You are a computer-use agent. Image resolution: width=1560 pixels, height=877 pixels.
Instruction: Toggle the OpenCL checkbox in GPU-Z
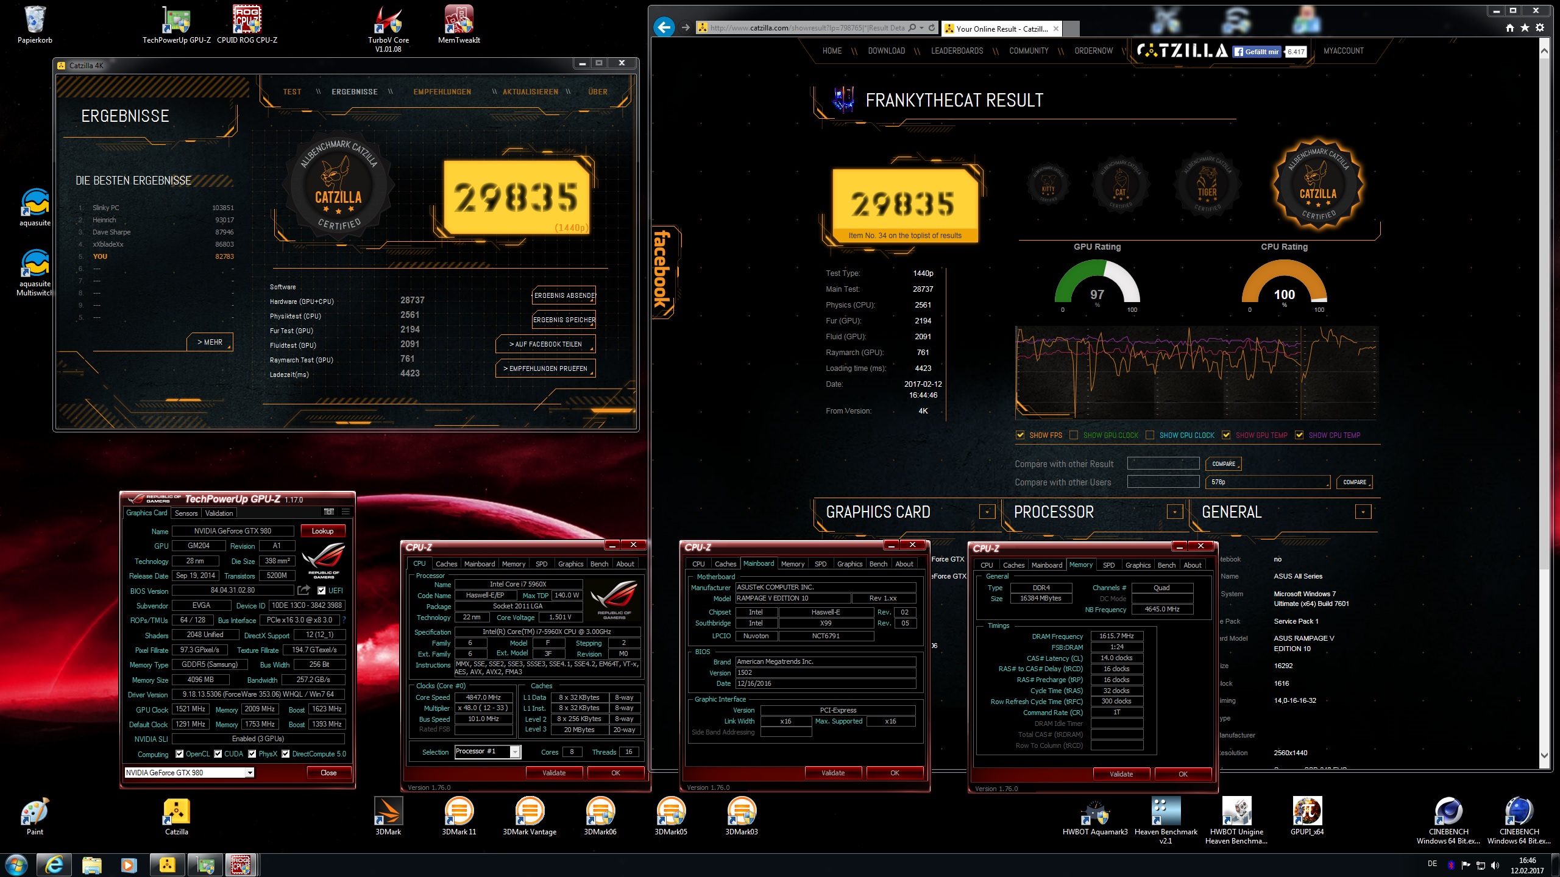coord(179,754)
